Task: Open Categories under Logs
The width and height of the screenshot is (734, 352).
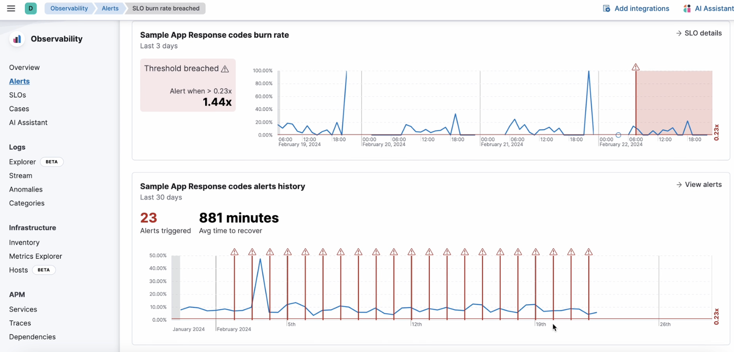Action: (27, 204)
